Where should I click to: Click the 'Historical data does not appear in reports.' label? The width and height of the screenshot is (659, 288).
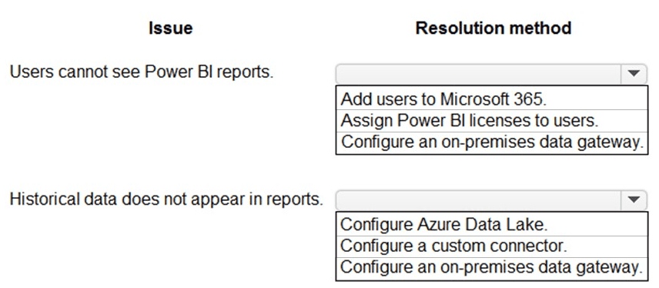click(166, 199)
